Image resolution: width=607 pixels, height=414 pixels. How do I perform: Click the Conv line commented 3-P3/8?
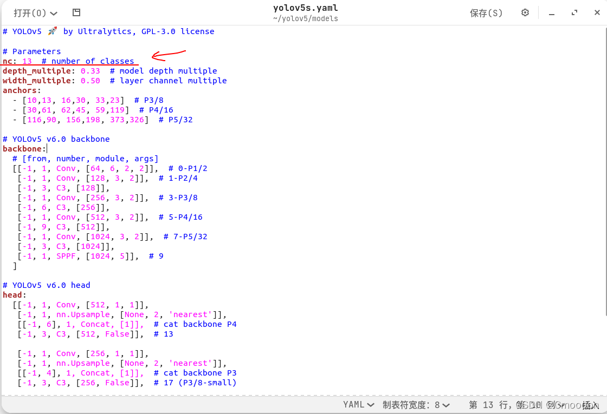click(108, 198)
